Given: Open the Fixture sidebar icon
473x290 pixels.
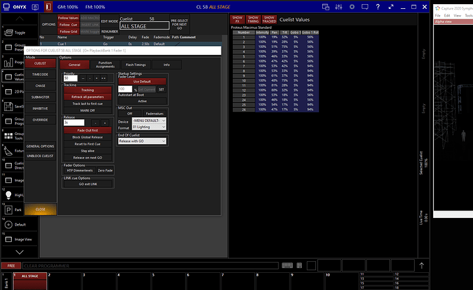Looking at the screenshot, I should point(8,151).
